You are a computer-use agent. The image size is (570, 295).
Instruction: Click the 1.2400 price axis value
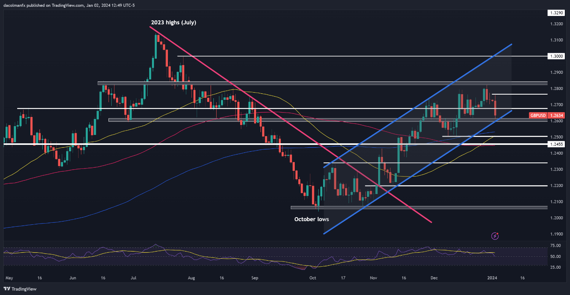[556, 153]
